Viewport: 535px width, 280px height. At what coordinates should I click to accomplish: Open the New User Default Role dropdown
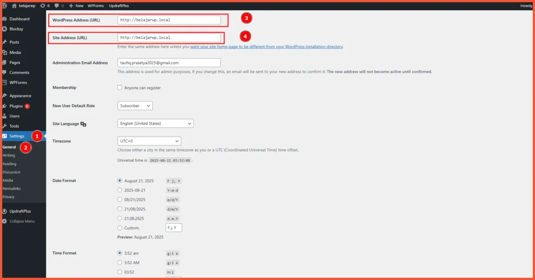pyautogui.click(x=135, y=106)
